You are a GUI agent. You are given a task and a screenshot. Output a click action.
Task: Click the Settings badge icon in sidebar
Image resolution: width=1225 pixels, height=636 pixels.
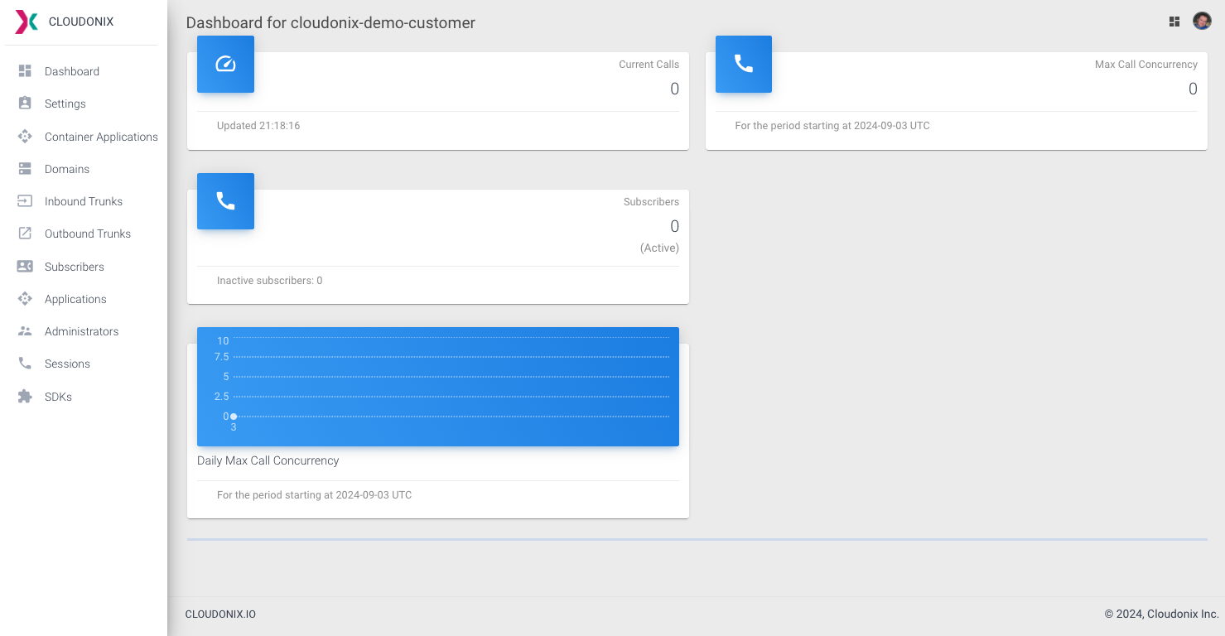pos(25,104)
